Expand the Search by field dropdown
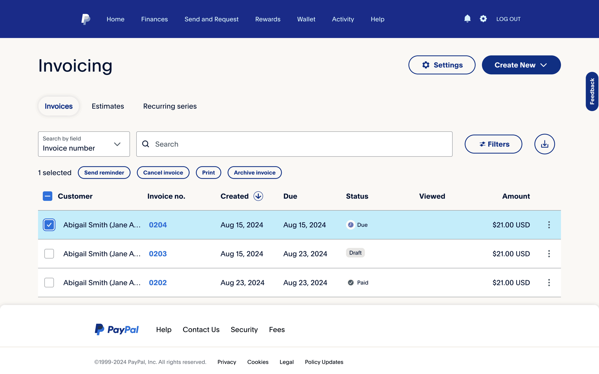 tap(84, 144)
